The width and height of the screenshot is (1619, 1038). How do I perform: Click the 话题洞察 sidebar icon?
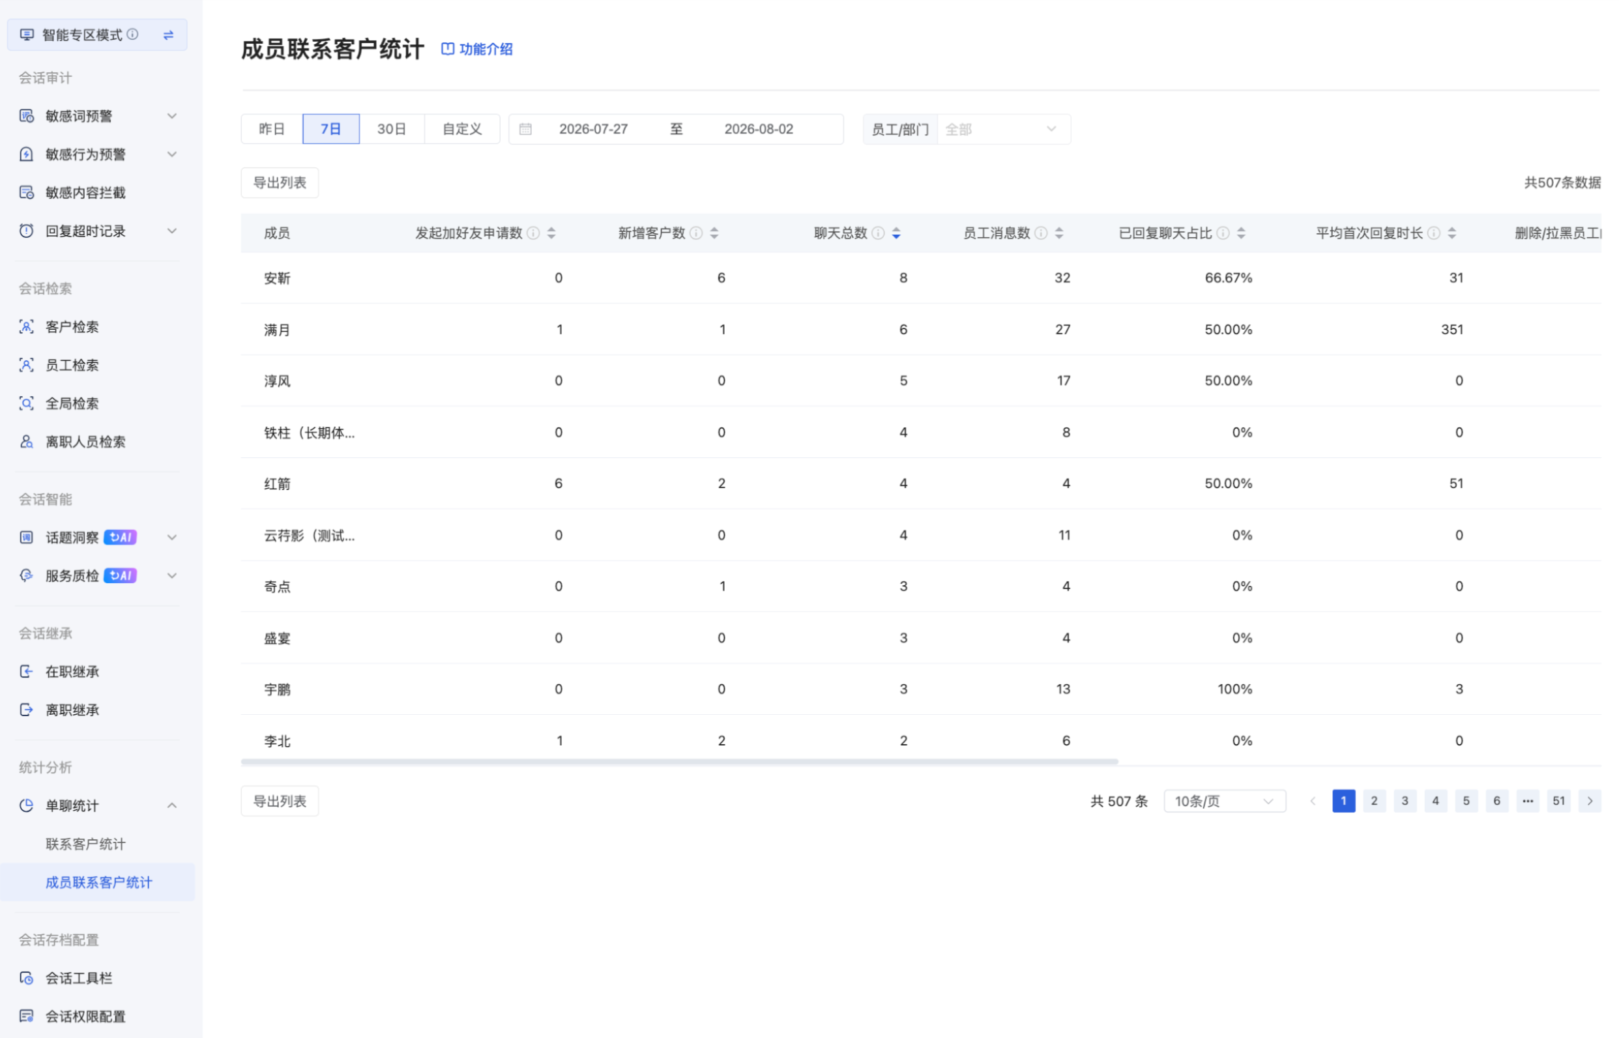[x=26, y=538]
